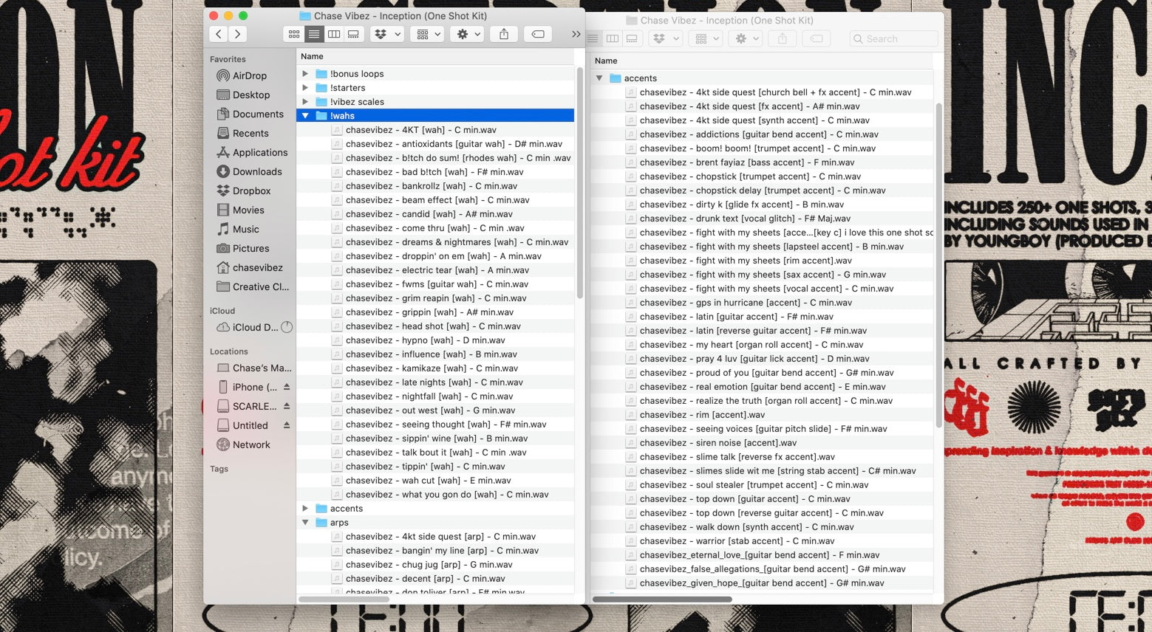
Task: Select 4KT [wah] - C min.wav
Action: (435, 130)
